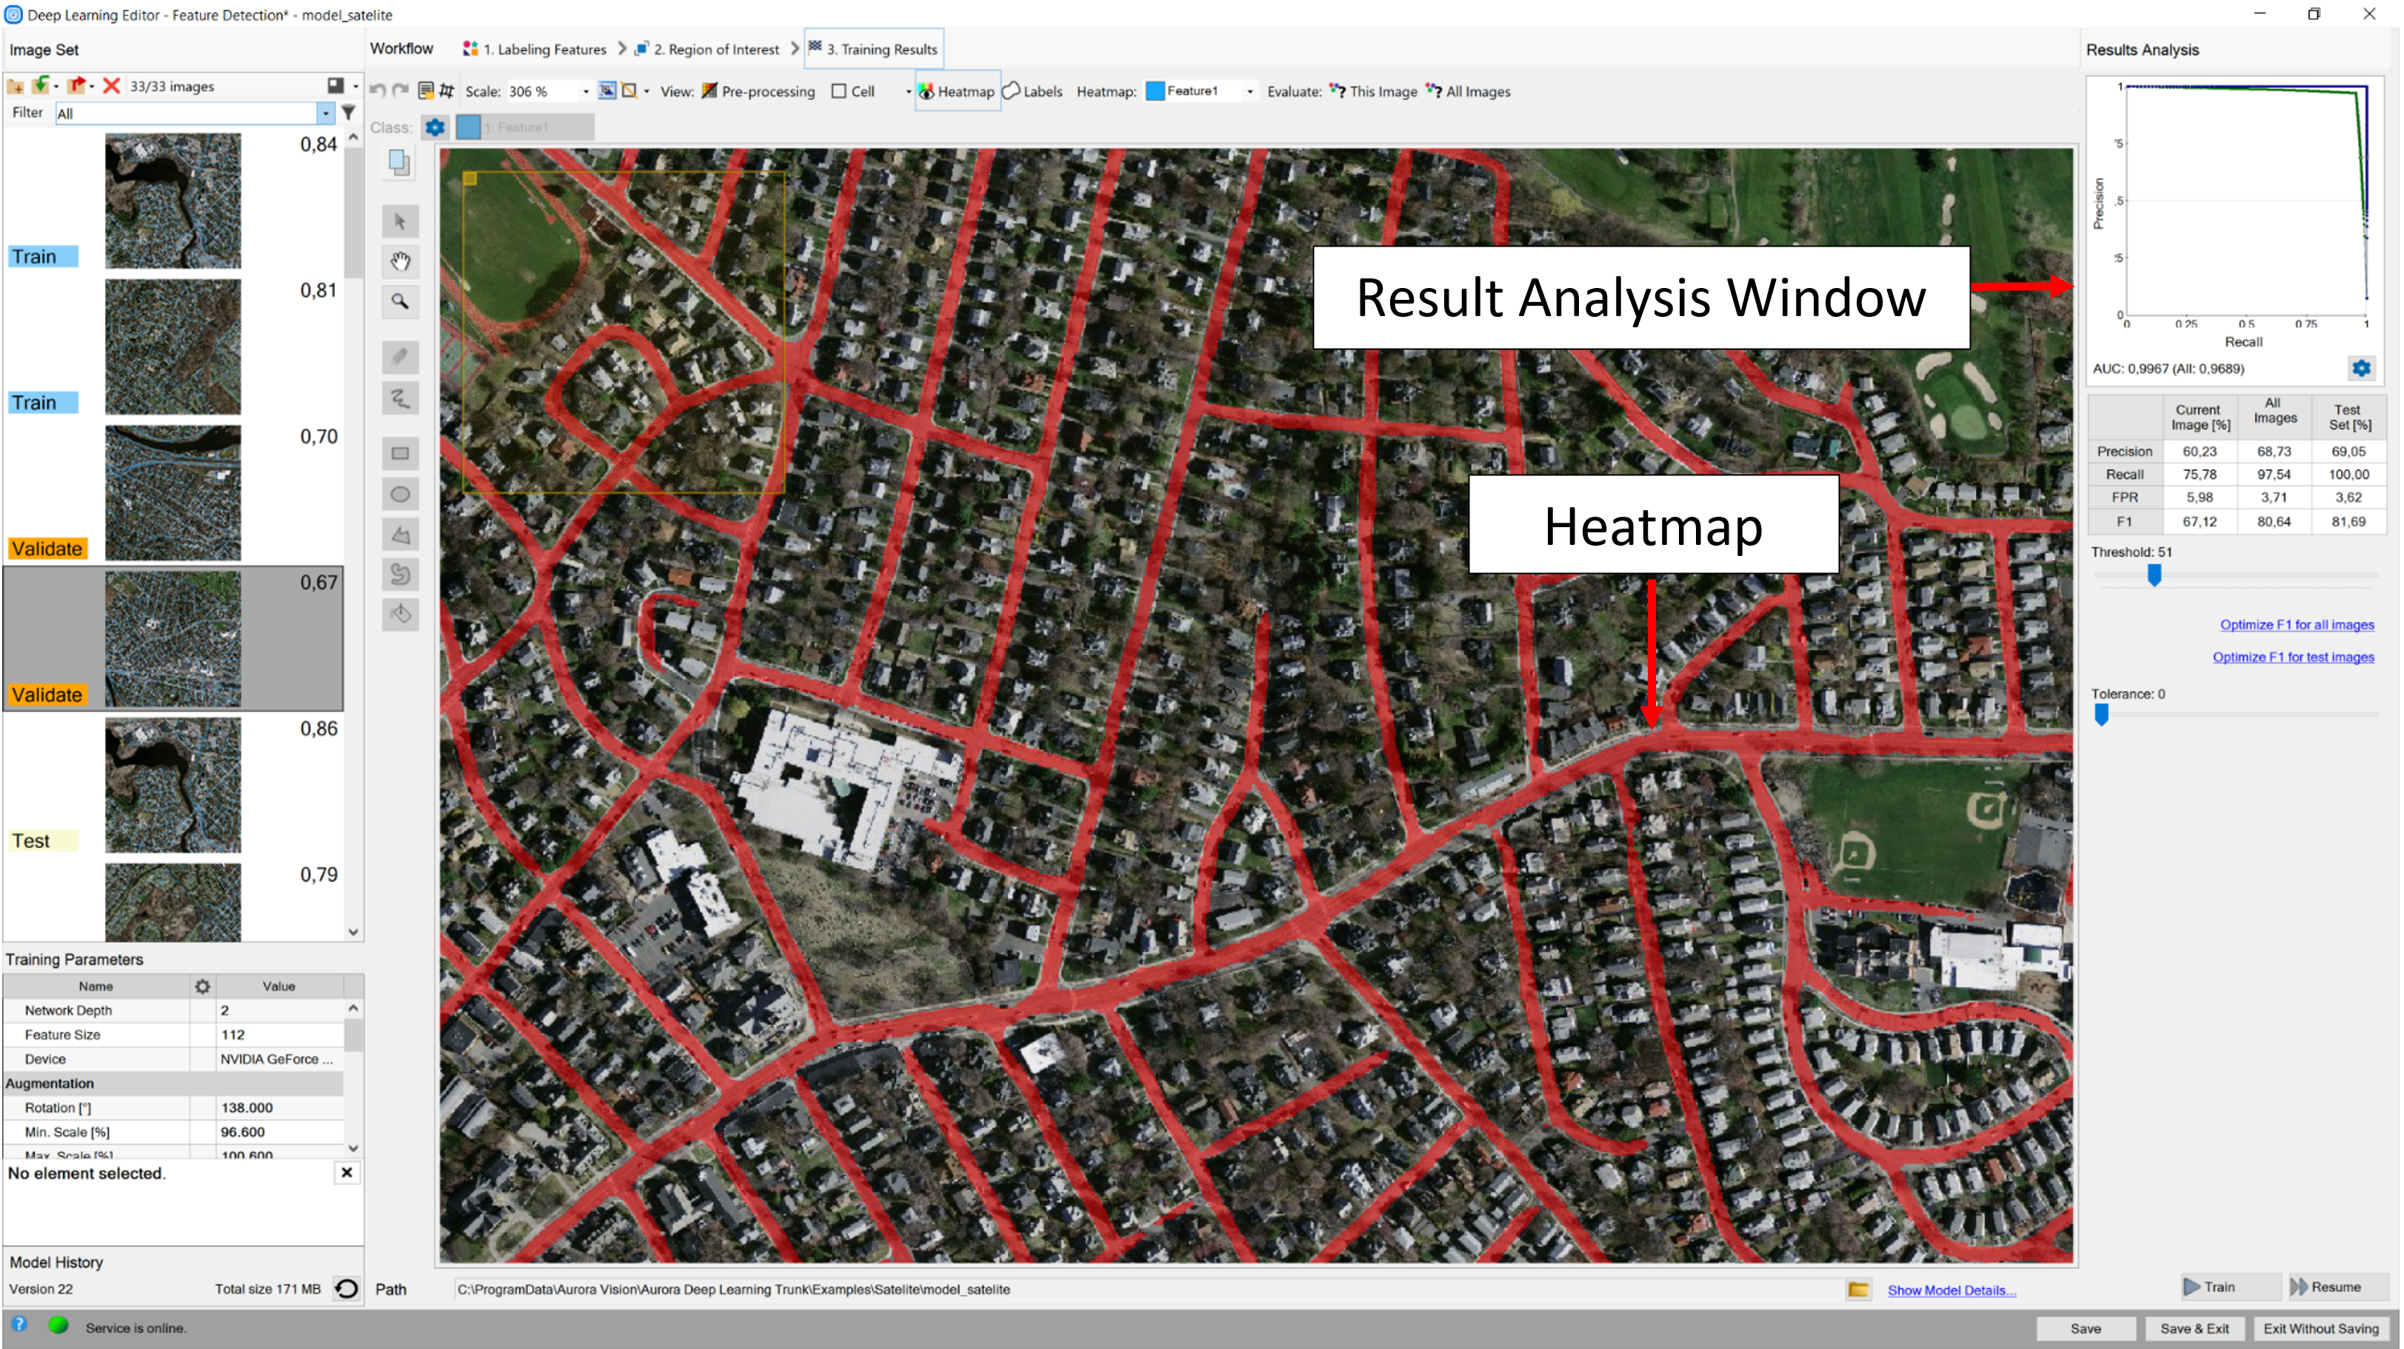The image size is (2404, 1349).
Task: Toggle the Labels view button
Action: 1032,91
